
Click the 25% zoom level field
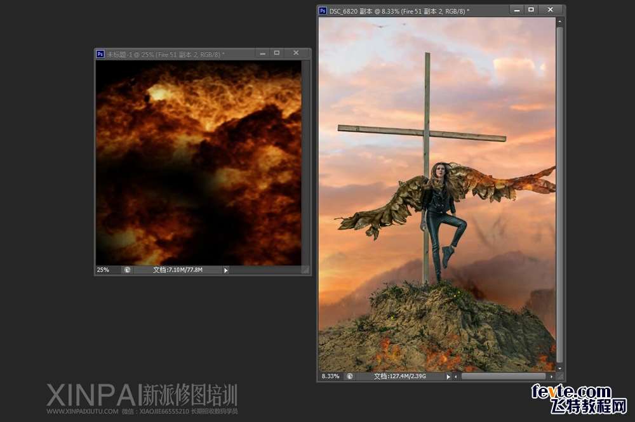coord(104,270)
